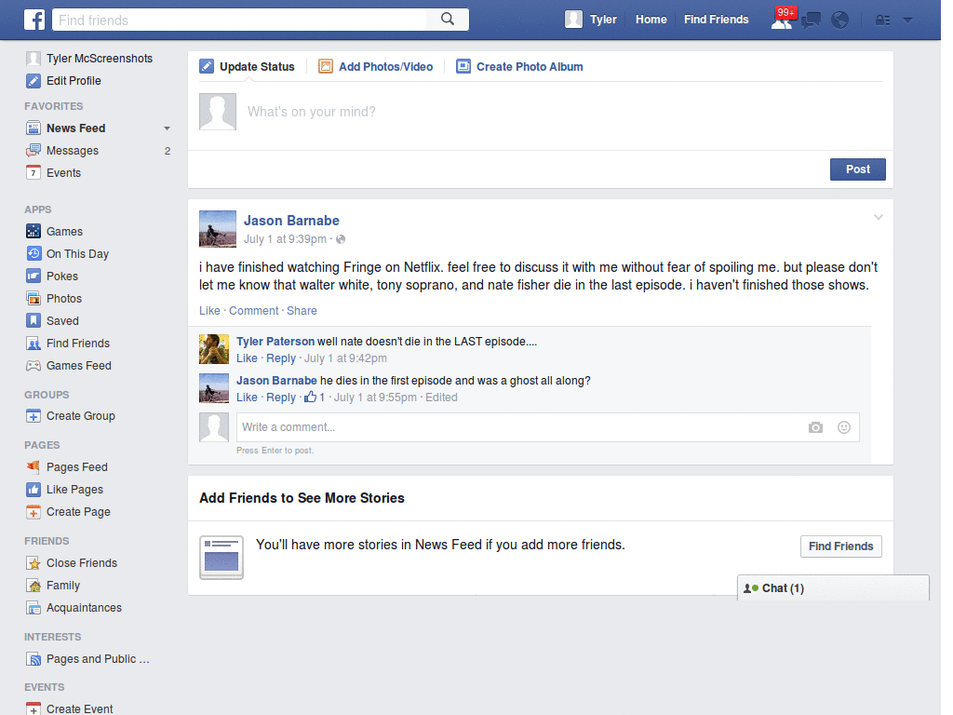Click the Facebook logo icon
This screenshot has width=953, height=715.
[x=34, y=20]
